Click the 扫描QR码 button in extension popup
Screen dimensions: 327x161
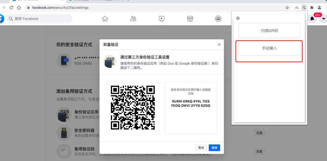pyautogui.click(x=269, y=31)
